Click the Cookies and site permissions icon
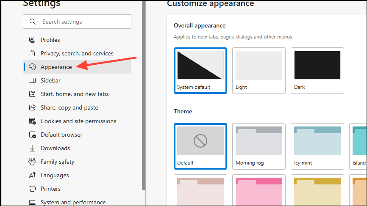This screenshot has width=367, height=206. [32, 121]
